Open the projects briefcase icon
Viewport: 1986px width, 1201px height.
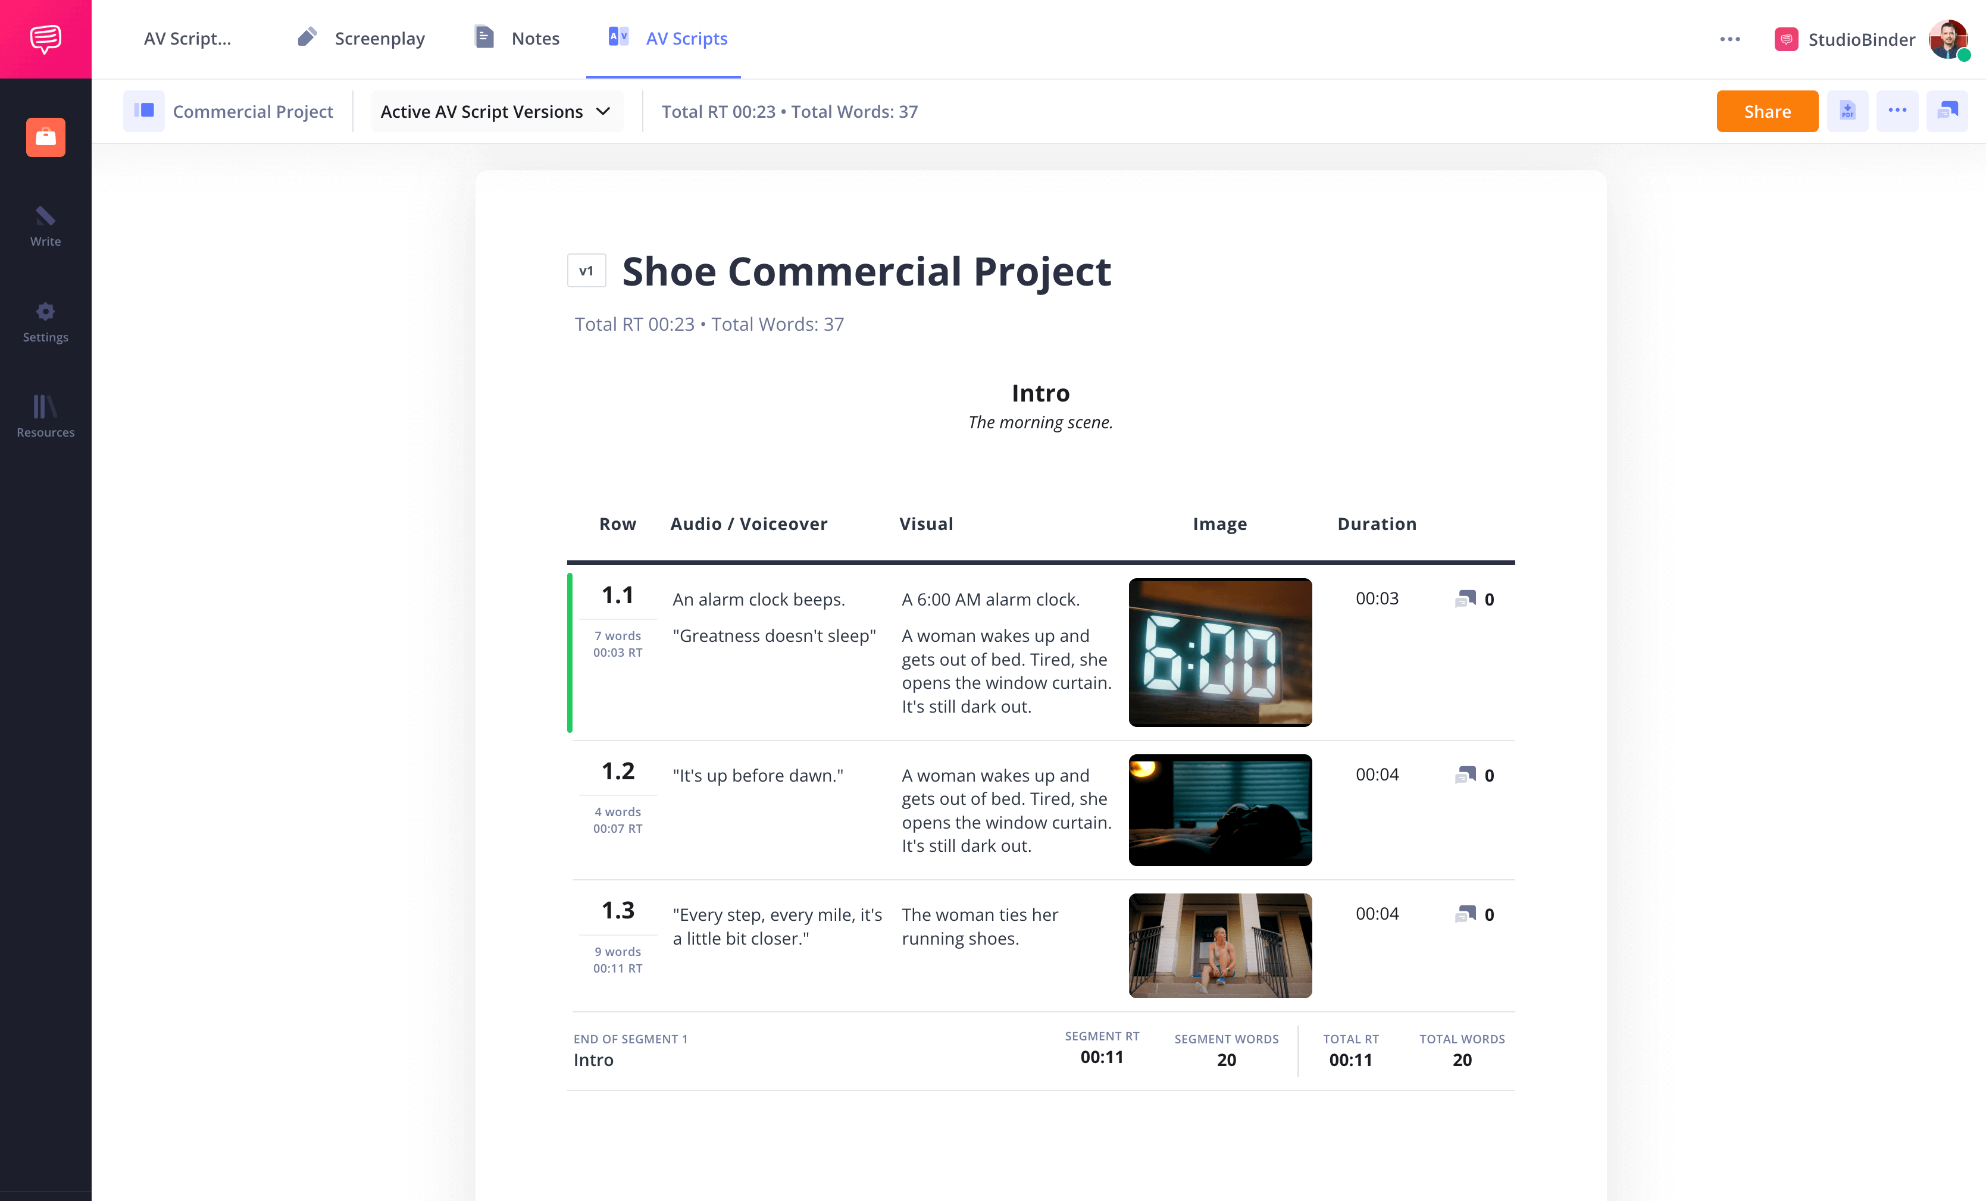pos(45,137)
